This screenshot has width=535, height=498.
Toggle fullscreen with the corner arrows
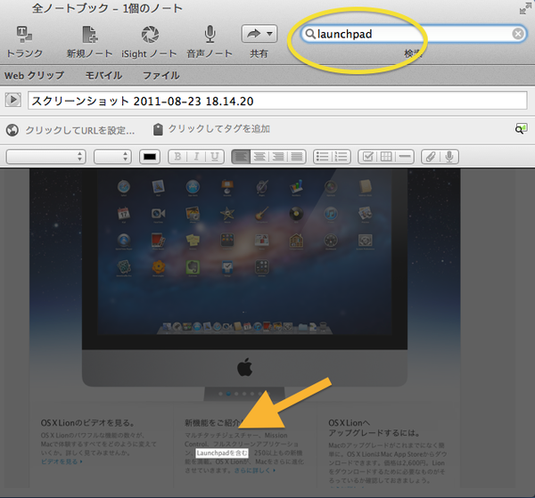[525, 9]
